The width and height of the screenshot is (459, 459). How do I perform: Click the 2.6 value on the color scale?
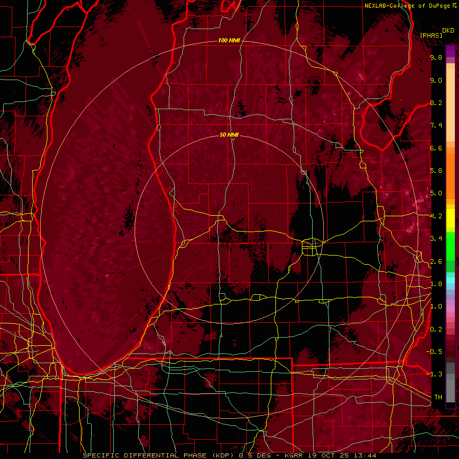(436, 262)
